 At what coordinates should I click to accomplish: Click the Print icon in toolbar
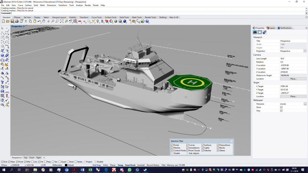pyautogui.click(x=17, y=22)
